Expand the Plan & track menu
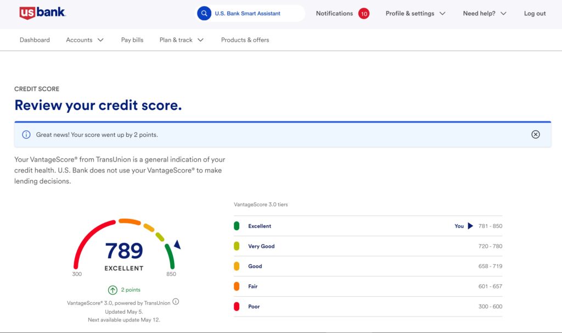This screenshot has height=333, width=562. pos(181,40)
